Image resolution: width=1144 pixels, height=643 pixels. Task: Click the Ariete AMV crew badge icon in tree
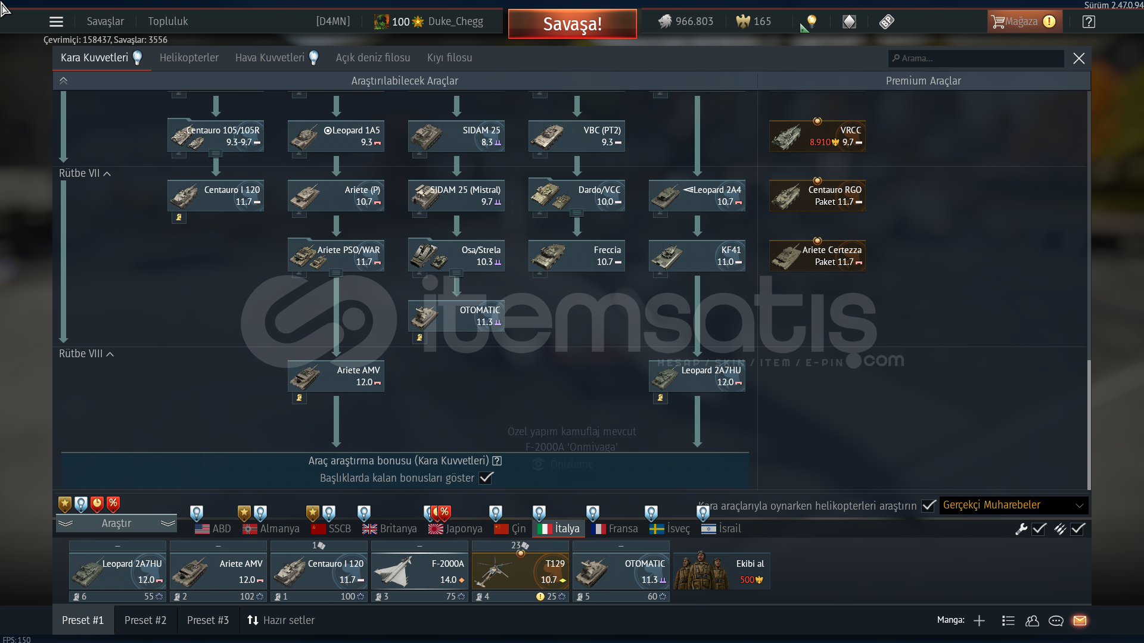pos(299,398)
